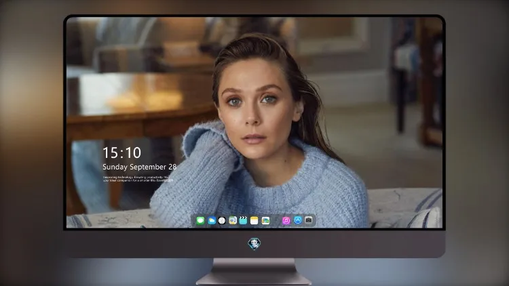Open the yellow Notes app in dock

pos(254,221)
